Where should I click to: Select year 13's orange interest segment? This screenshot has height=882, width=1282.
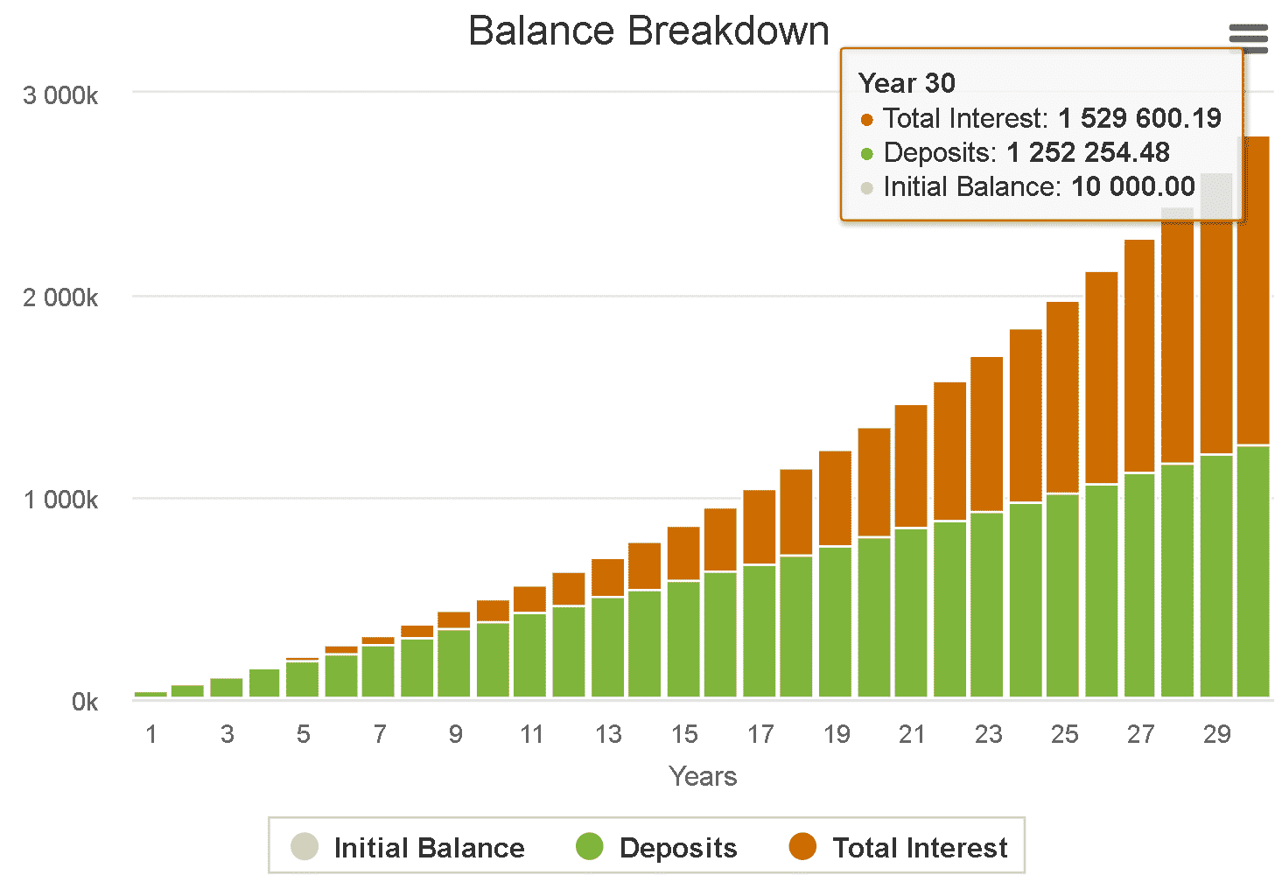coord(607,577)
